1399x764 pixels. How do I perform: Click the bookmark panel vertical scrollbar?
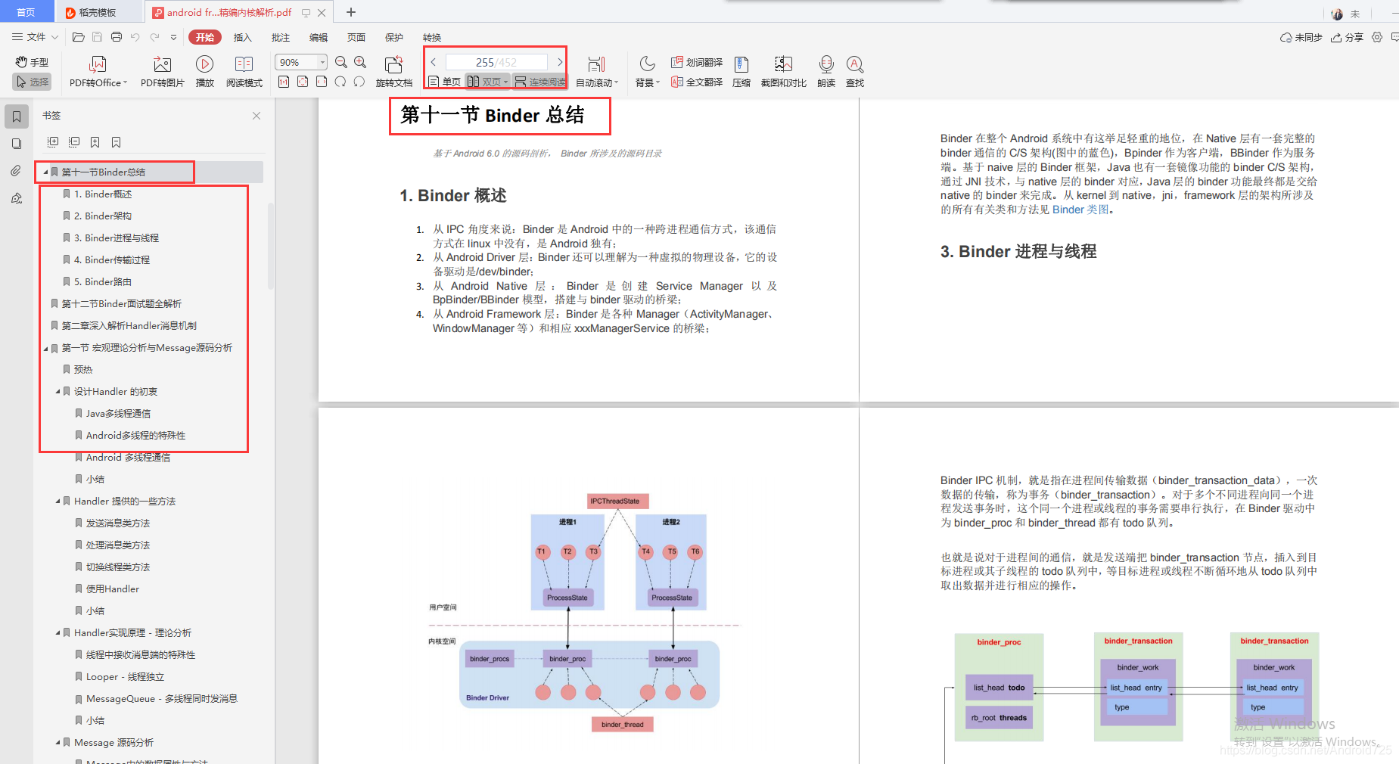(271, 247)
